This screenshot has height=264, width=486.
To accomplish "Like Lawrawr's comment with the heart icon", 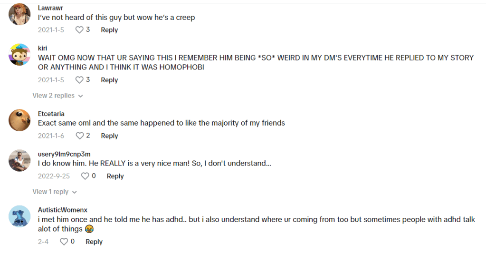I will (79, 30).
